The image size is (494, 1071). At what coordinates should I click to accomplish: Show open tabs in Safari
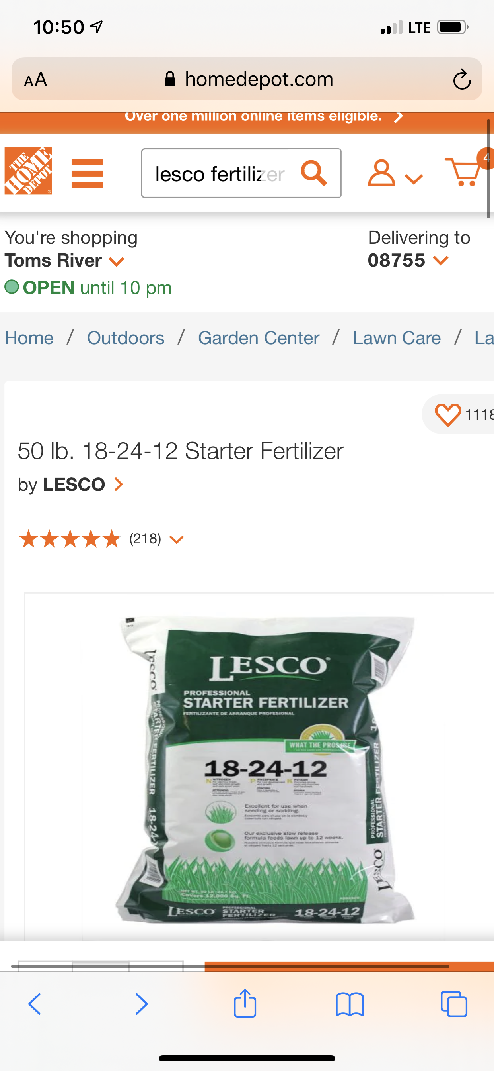coord(454,1004)
